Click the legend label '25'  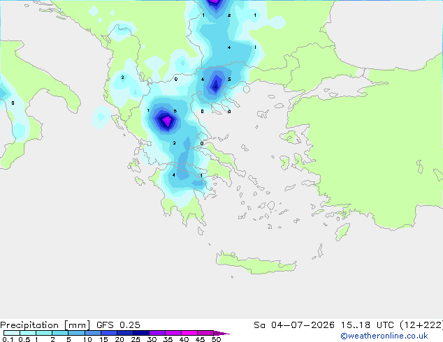point(136,339)
